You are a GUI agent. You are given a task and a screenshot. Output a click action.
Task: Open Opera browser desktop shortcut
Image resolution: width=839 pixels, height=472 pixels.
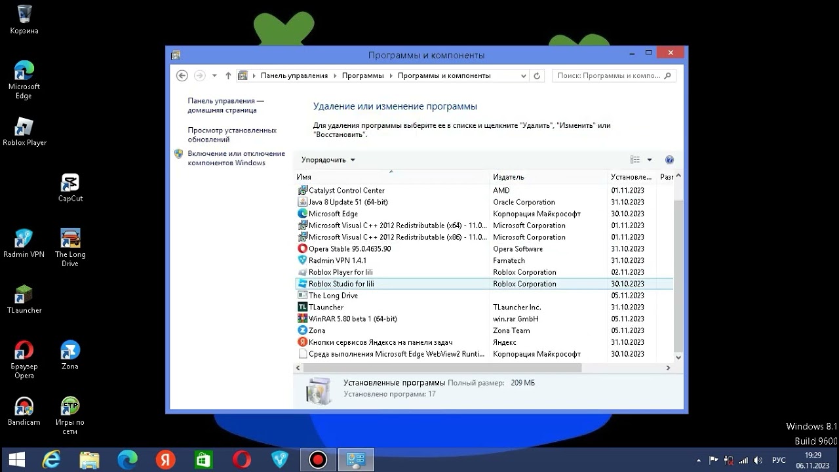tap(24, 360)
